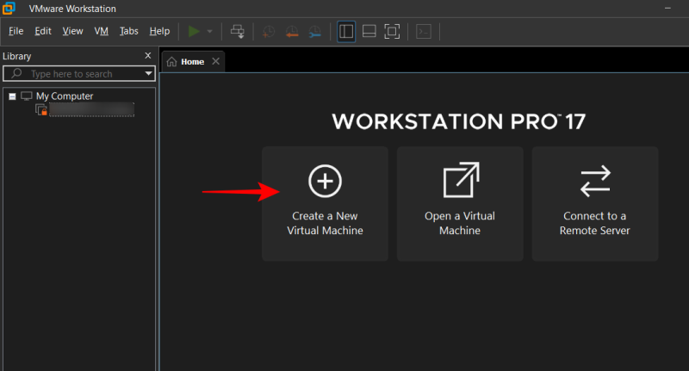Click the Take Snapshot clock icon
Screen dimensions: 689x371
269,31
